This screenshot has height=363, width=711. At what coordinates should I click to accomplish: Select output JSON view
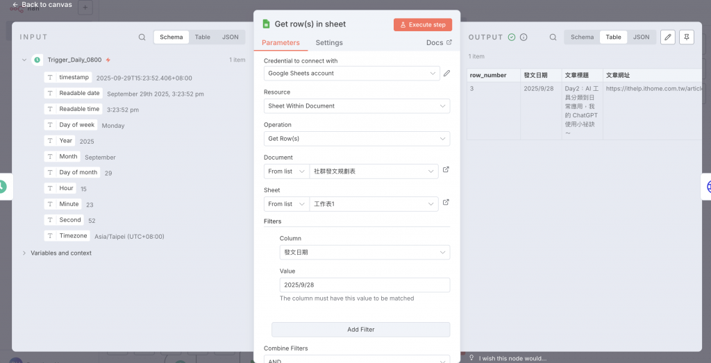click(x=641, y=37)
